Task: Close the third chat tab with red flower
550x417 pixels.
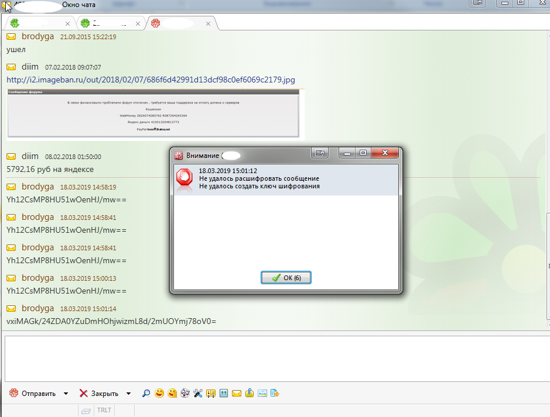Action: pos(208,24)
